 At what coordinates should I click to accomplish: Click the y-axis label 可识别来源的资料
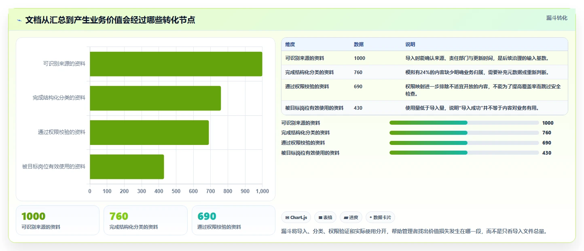tap(64, 64)
